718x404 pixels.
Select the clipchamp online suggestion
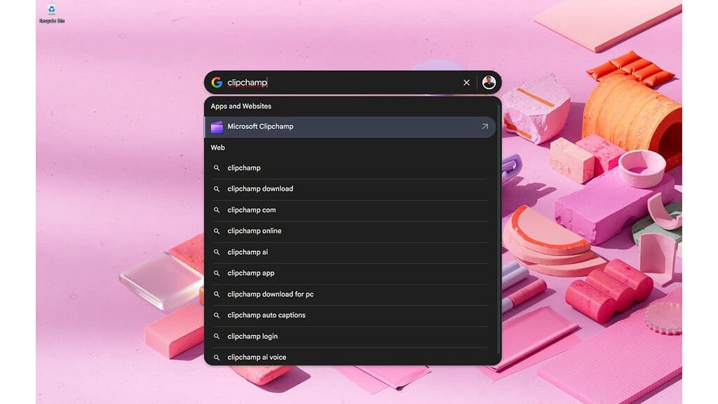pos(254,231)
